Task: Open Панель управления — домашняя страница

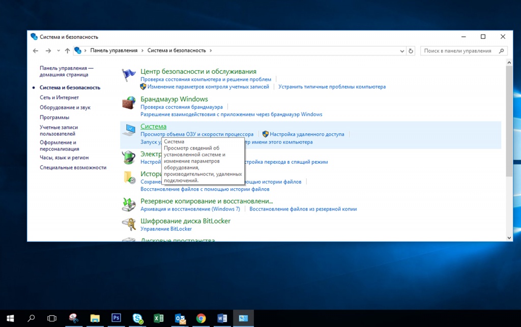Action: click(x=67, y=71)
